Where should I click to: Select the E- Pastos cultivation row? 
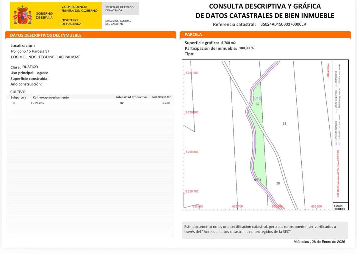[90, 103]
